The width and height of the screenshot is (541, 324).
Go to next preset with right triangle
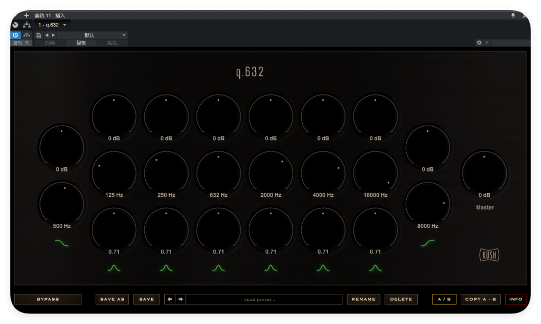[53, 35]
